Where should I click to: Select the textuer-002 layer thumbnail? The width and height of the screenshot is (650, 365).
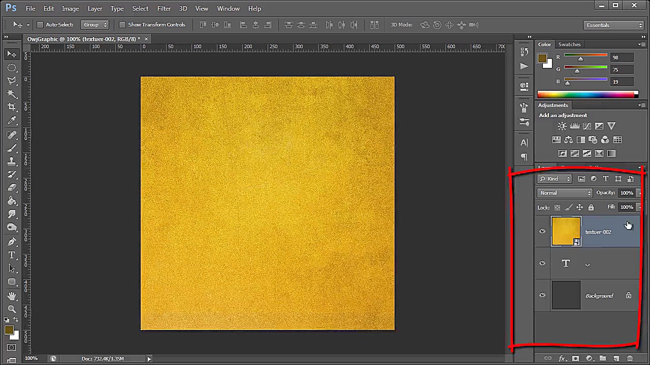click(566, 232)
